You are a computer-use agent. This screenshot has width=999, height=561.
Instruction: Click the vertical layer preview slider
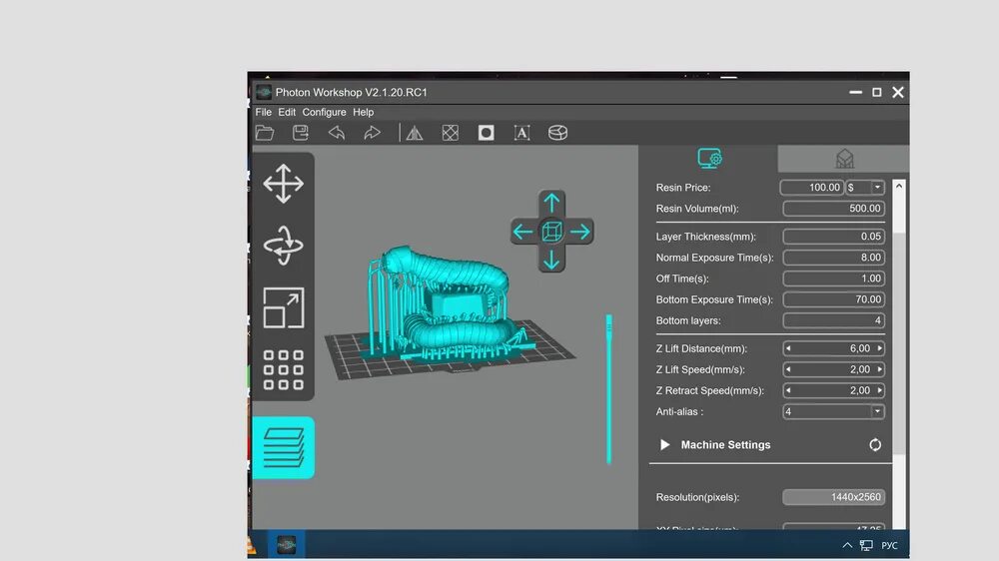[609, 389]
